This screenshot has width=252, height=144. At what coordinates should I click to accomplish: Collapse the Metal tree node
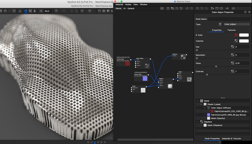198,101
